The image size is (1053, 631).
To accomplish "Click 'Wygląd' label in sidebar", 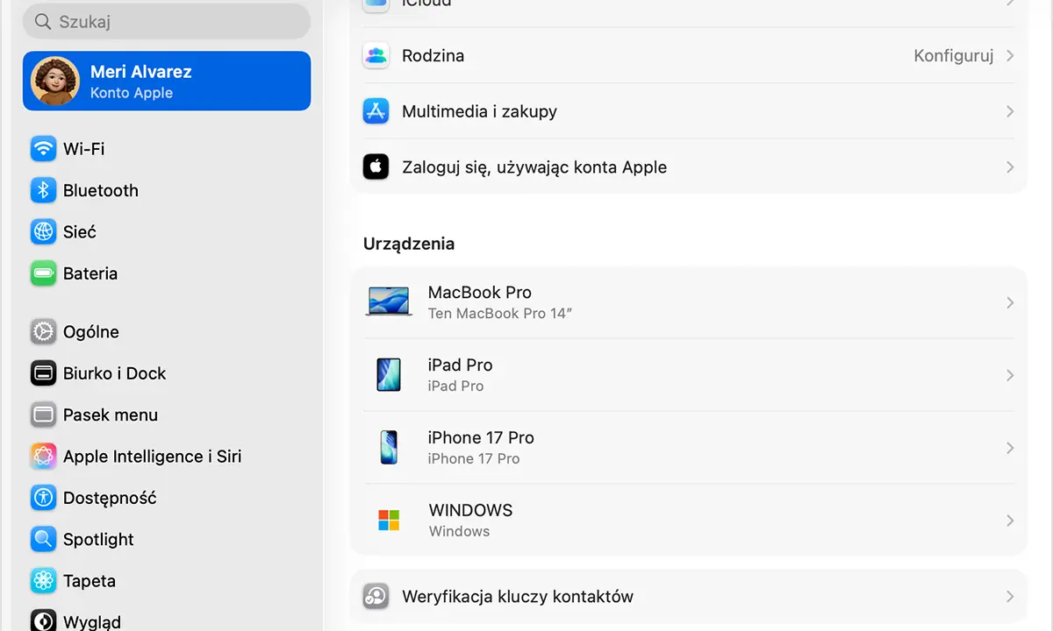I will click(x=92, y=622).
